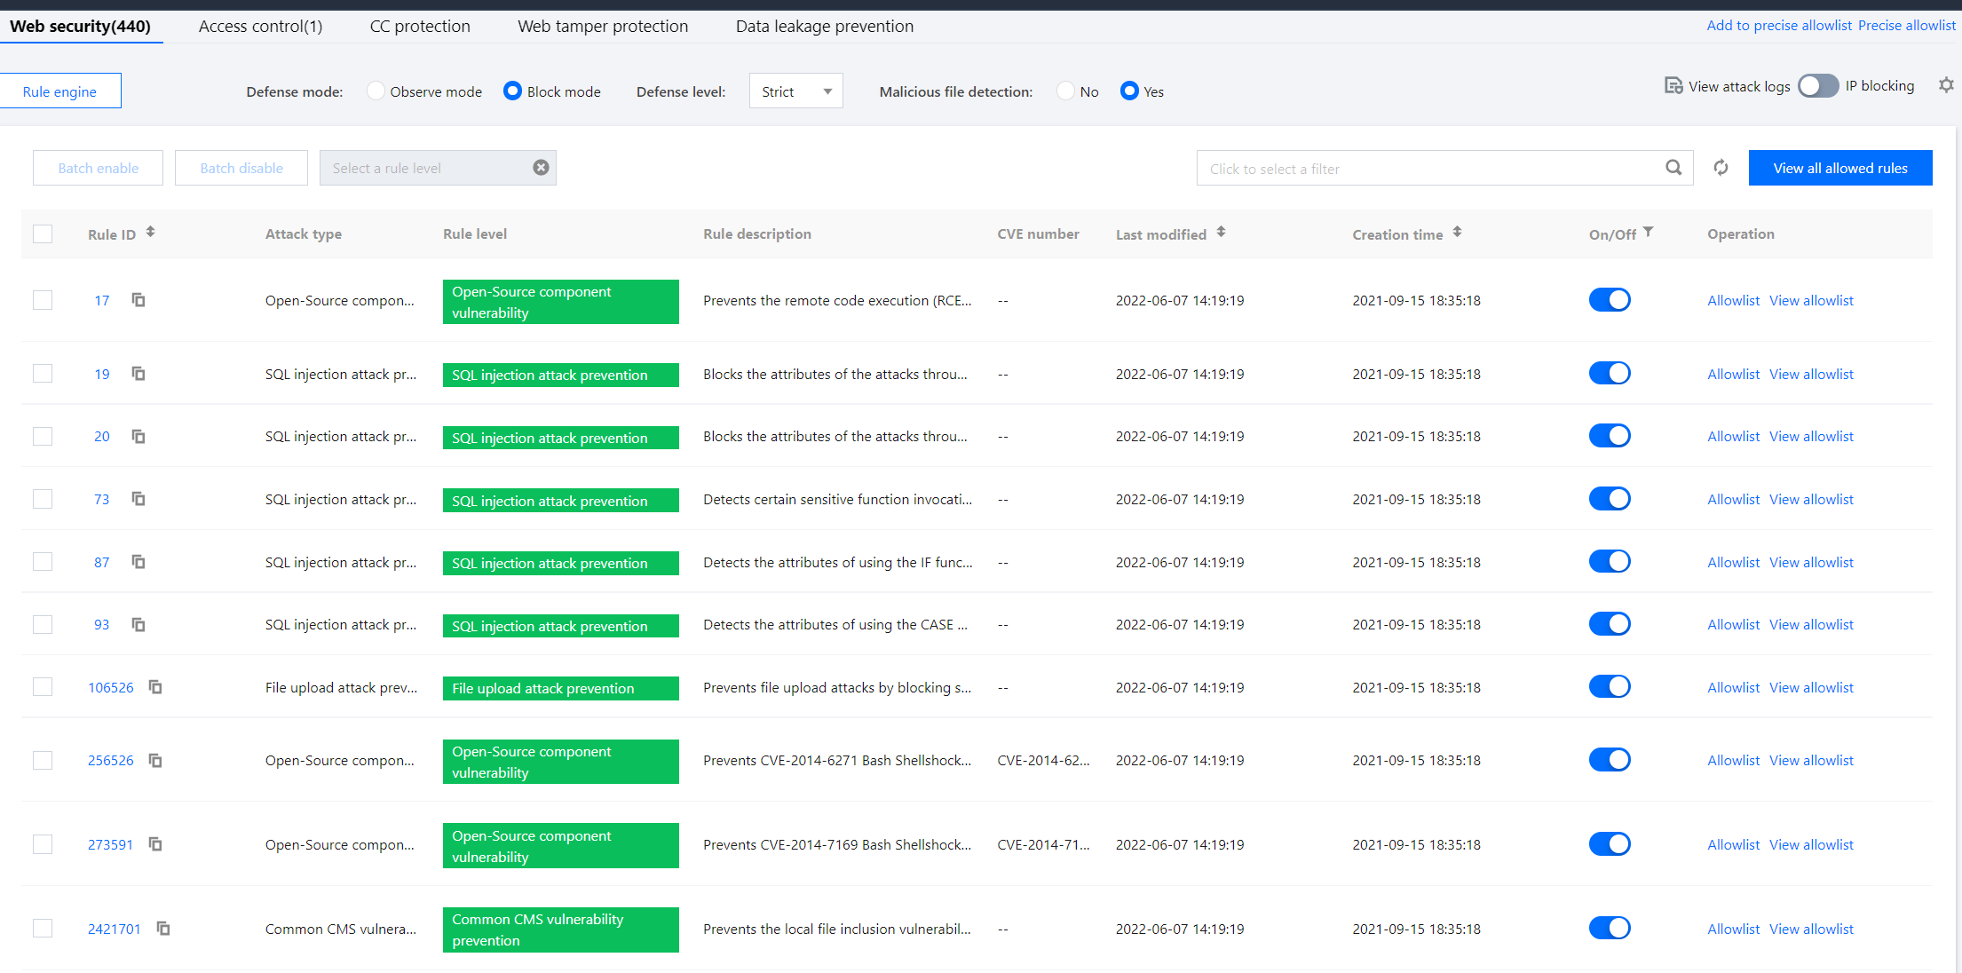This screenshot has width=1962, height=973.
Task: Click Allowlist link for rule 73
Action: point(1733,499)
